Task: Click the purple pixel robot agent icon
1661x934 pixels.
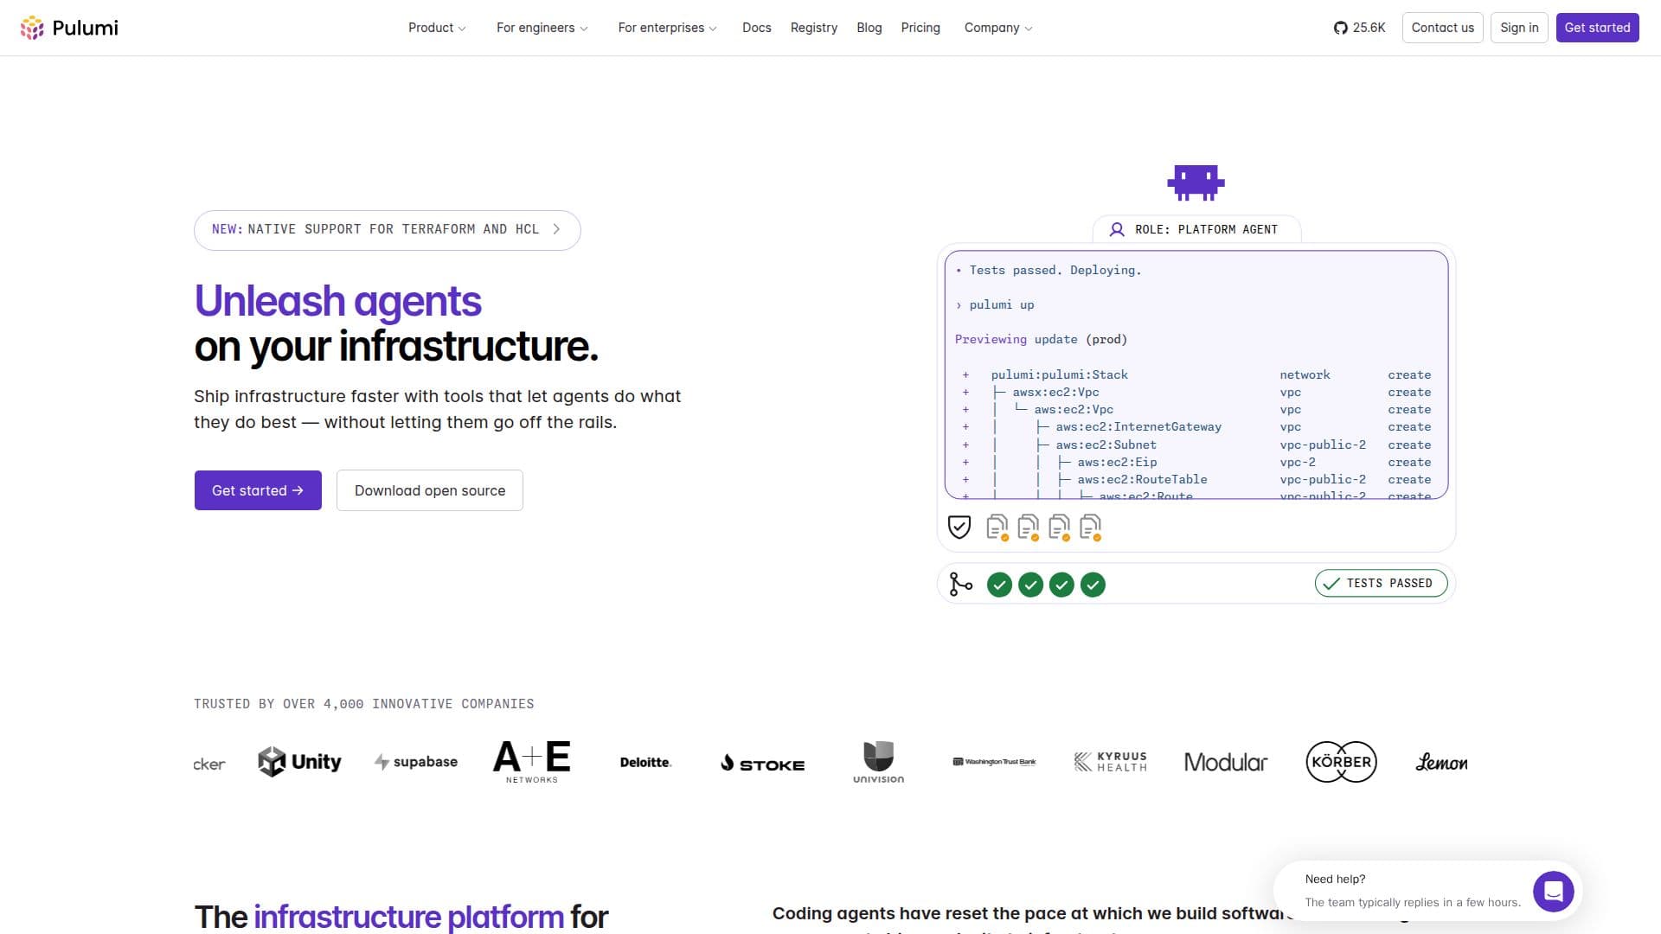Action: [x=1196, y=182]
